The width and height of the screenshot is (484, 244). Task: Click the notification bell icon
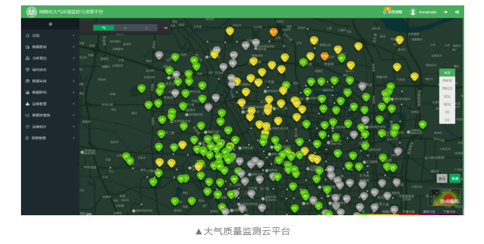(x=384, y=11)
